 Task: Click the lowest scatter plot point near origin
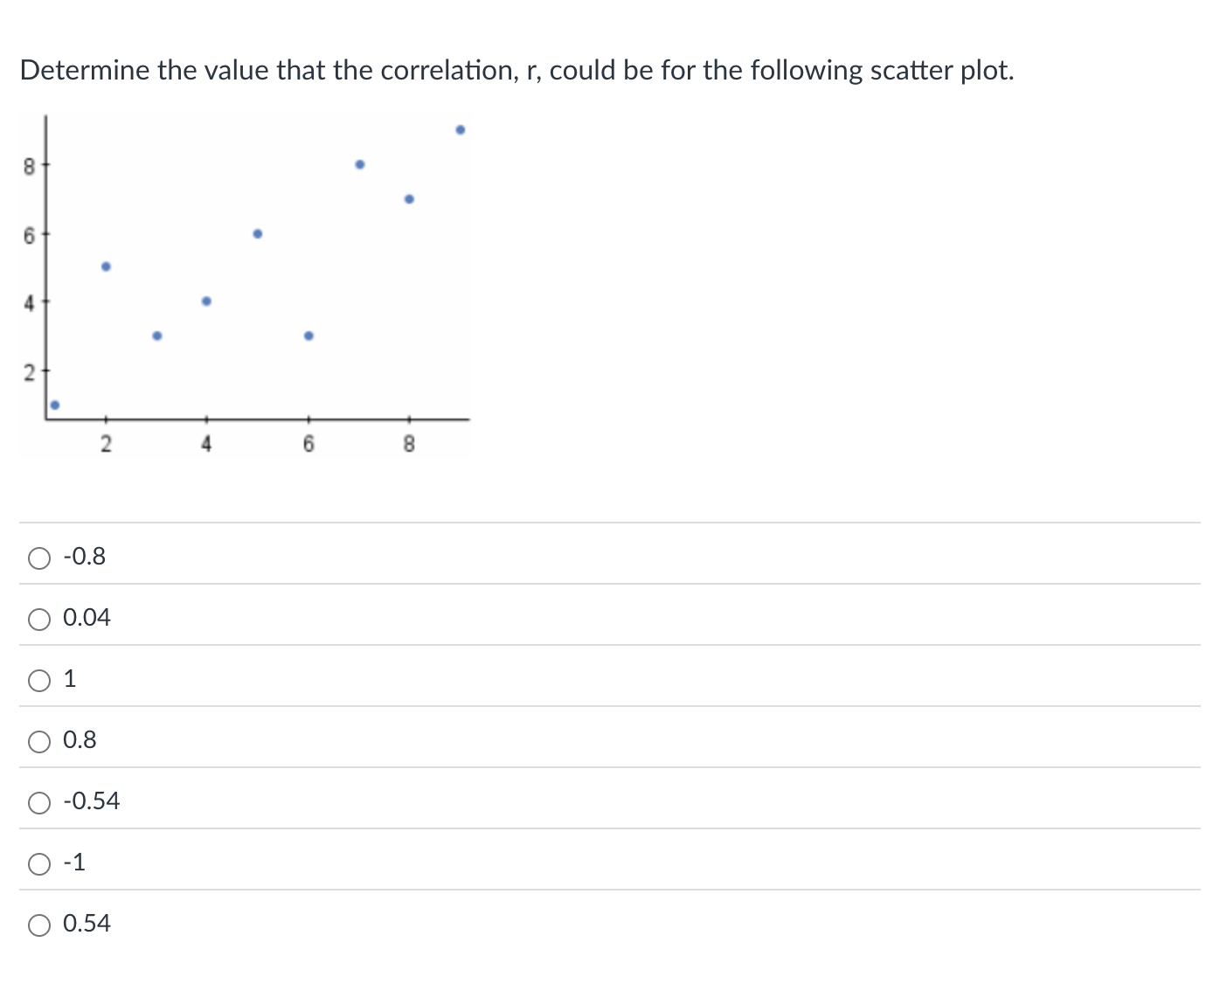coord(54,405)
